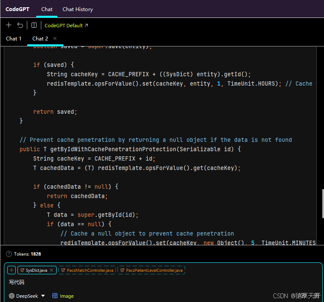Open the CodeGPT Default link

66,26
